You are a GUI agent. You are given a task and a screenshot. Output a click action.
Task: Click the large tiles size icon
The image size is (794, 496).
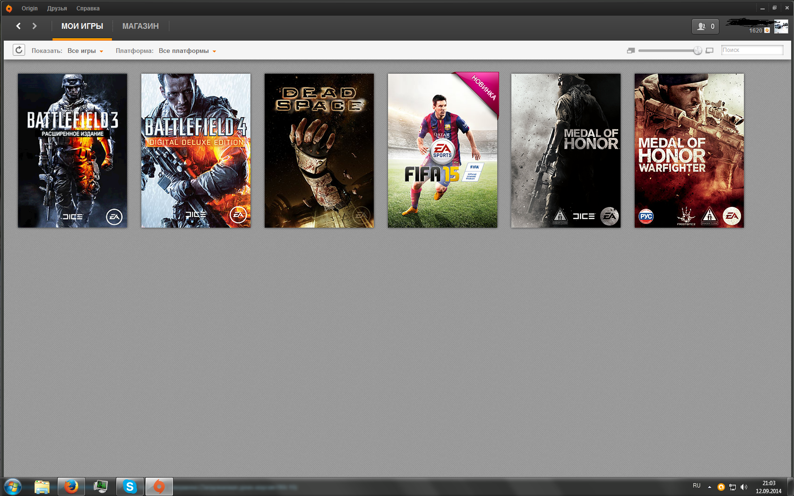[x=709, y=51]
